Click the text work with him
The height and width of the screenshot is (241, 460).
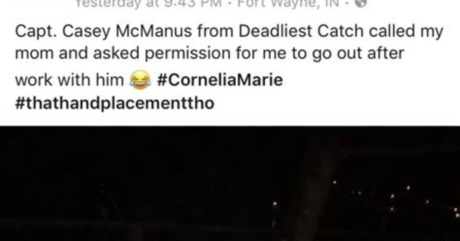(70, 80)
